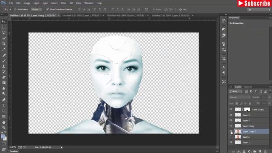Viewport: 272px width, 153px height.
Task: Add layer style with fx icon
Action: click(238, 151)
